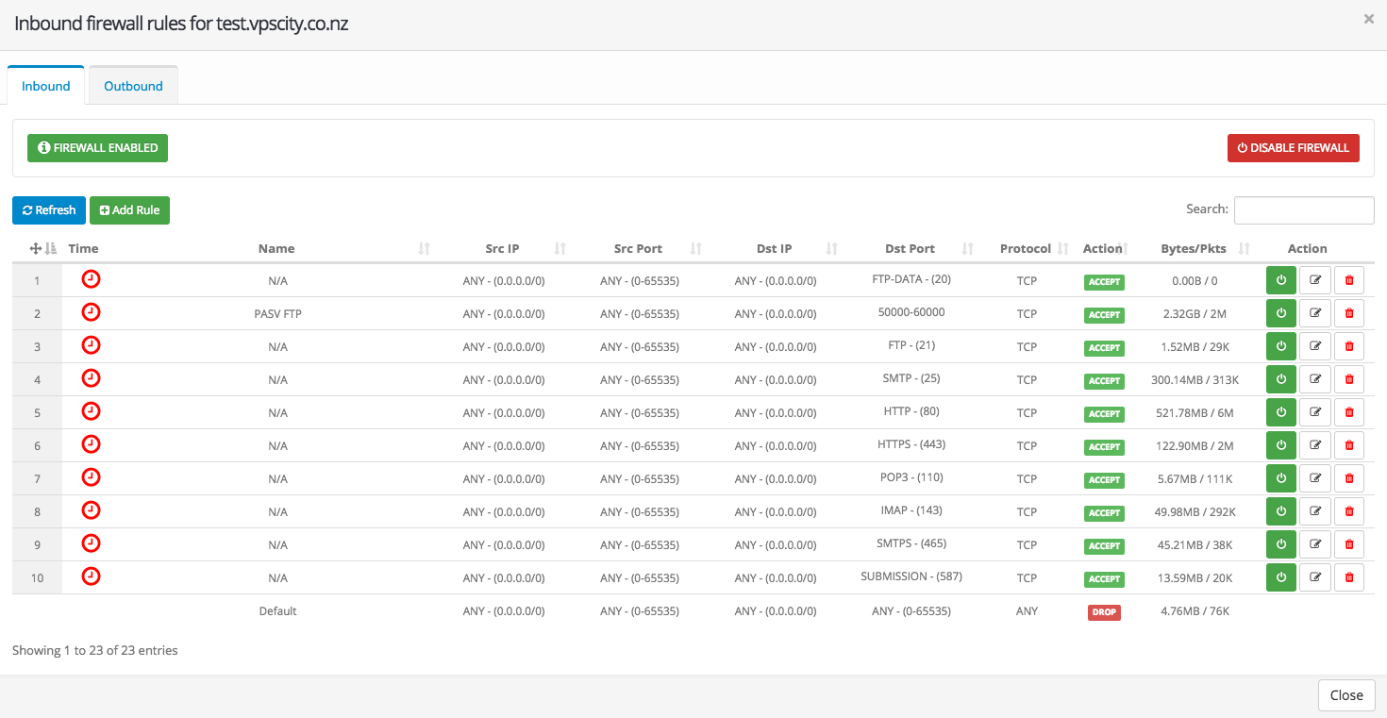Image resolution: width=1387 pixels, height=718 pixels.
Task: Click the clock icon on rule 10
Action: 91,576
